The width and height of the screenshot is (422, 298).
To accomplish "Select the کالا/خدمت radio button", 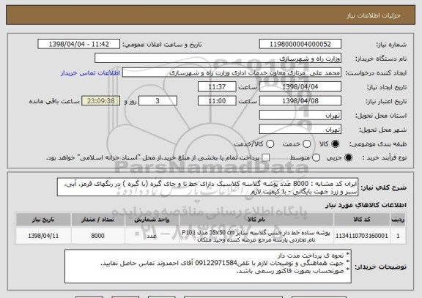I will (270, 144).
